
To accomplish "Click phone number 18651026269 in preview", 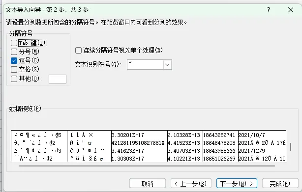I will [x=219, y=159].
